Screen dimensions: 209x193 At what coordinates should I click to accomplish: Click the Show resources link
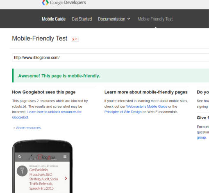[x=28, y=128]
